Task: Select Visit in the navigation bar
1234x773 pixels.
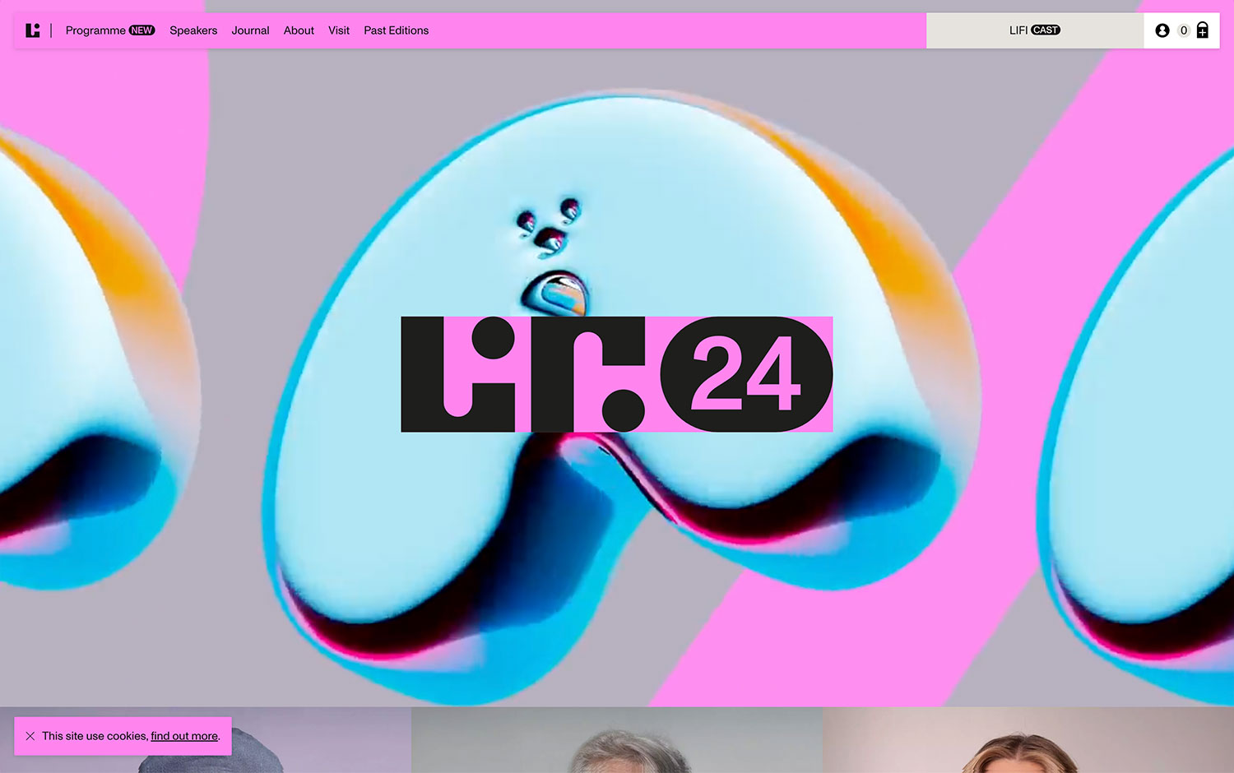Action: 339,30
